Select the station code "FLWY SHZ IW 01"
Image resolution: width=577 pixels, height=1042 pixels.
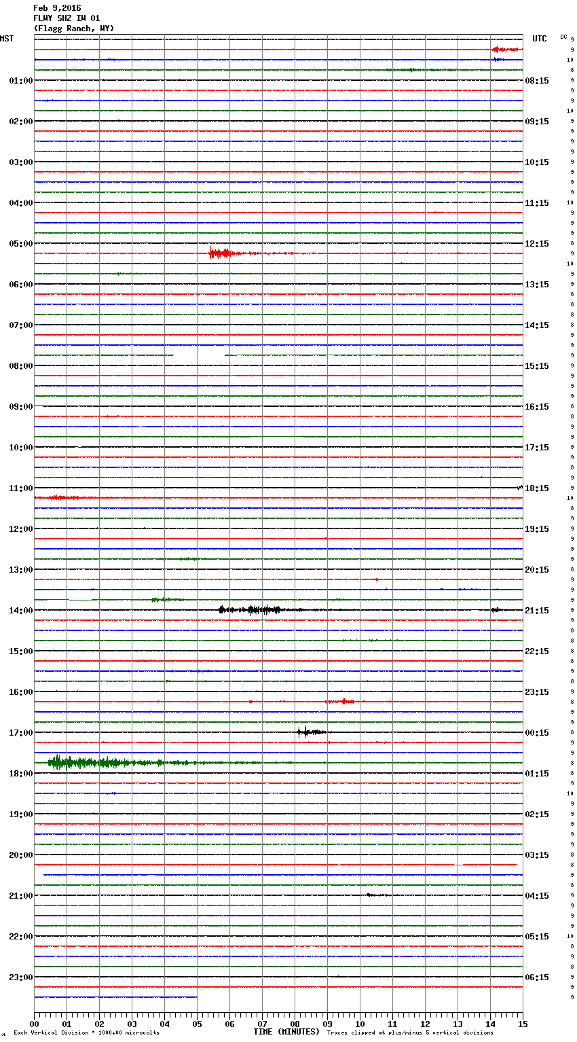[x=67, y=18]
